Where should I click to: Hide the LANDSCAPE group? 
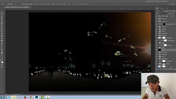(156, 54)
